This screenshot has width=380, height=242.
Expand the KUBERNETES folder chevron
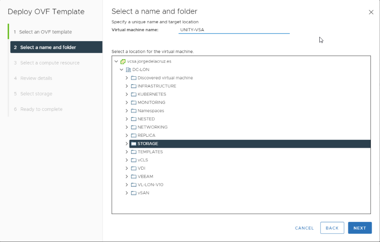click(x=127, y=94)
